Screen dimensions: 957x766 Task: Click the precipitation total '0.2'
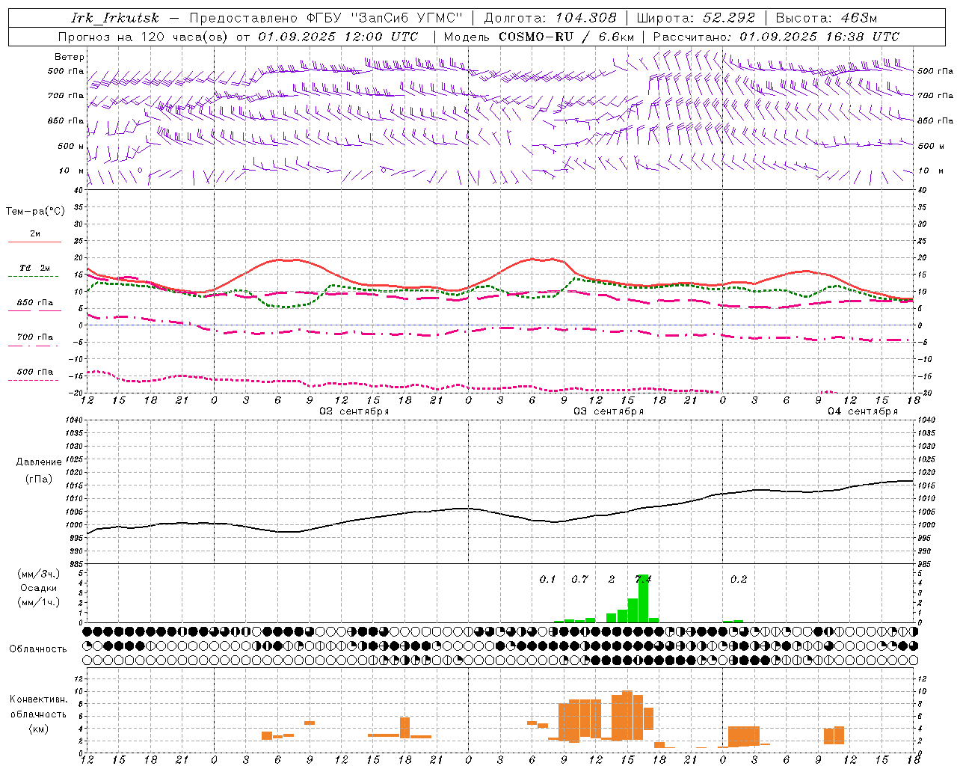click(x=739, y=580)
